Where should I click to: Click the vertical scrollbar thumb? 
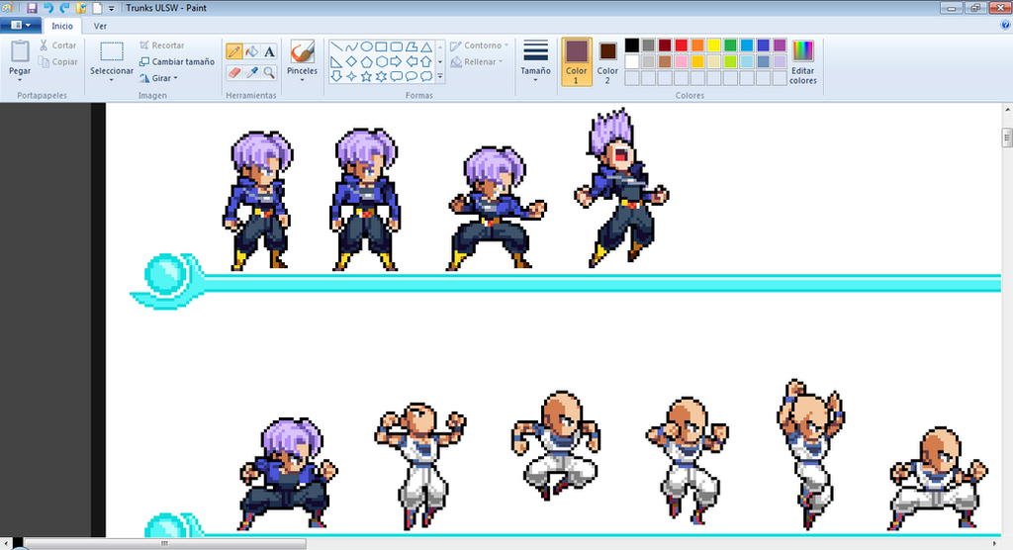[x=1006, y=137]
